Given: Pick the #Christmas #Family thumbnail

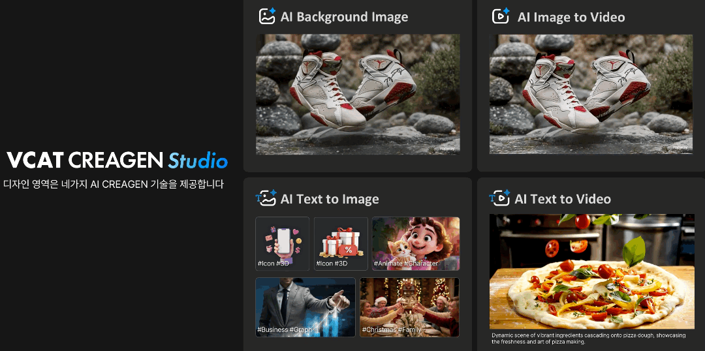Looking at the screenshot, I should click(x=409, y=307).
